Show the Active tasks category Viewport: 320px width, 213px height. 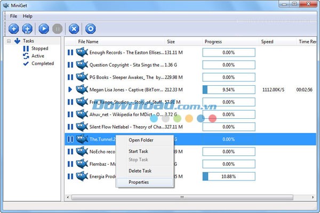(x=37, y=56)
